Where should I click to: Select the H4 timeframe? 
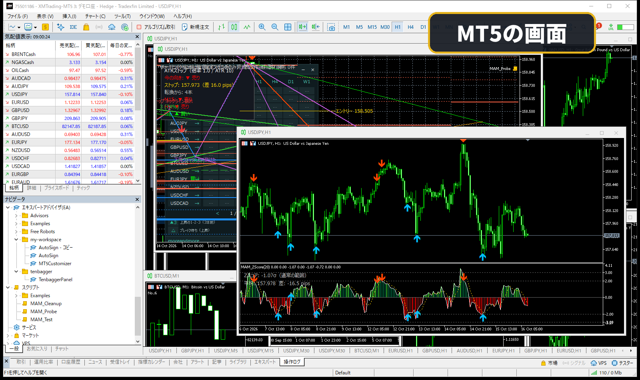click(410, 27)
